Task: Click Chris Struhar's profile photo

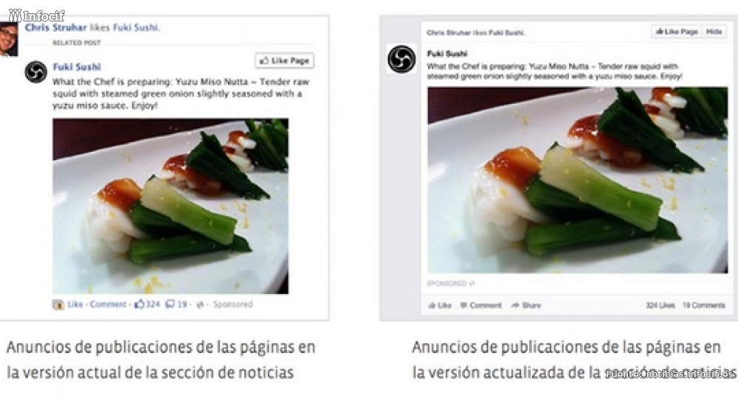Action: (8, 40)
